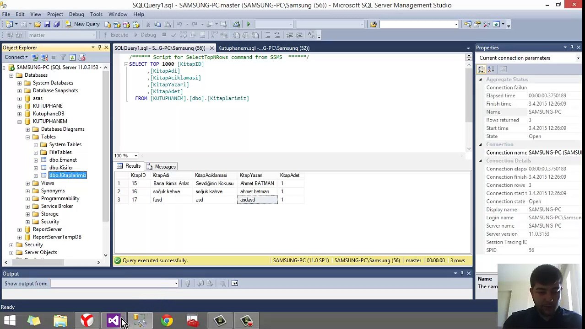585x329 pixels.
Task: Click the Copy icon in toolbar
Action: pos(157,24)
